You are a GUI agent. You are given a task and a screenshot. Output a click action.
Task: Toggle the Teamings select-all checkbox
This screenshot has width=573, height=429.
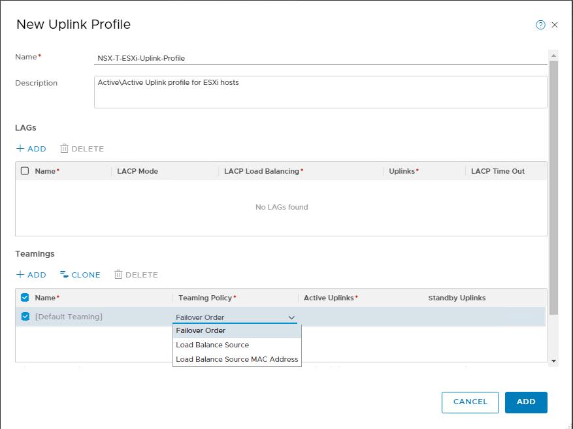(x=25, y=298)
